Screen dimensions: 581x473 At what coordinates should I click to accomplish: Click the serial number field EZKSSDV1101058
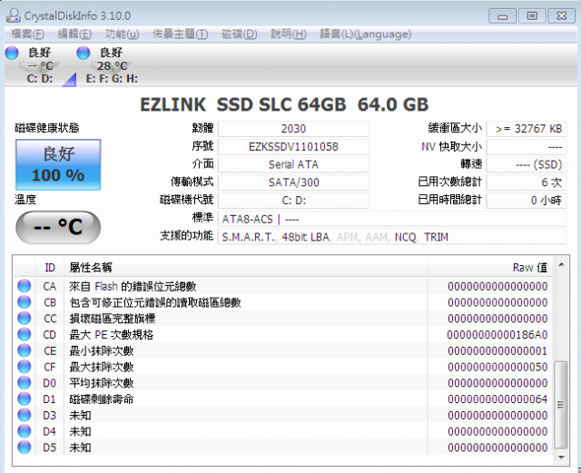point(293,146)
